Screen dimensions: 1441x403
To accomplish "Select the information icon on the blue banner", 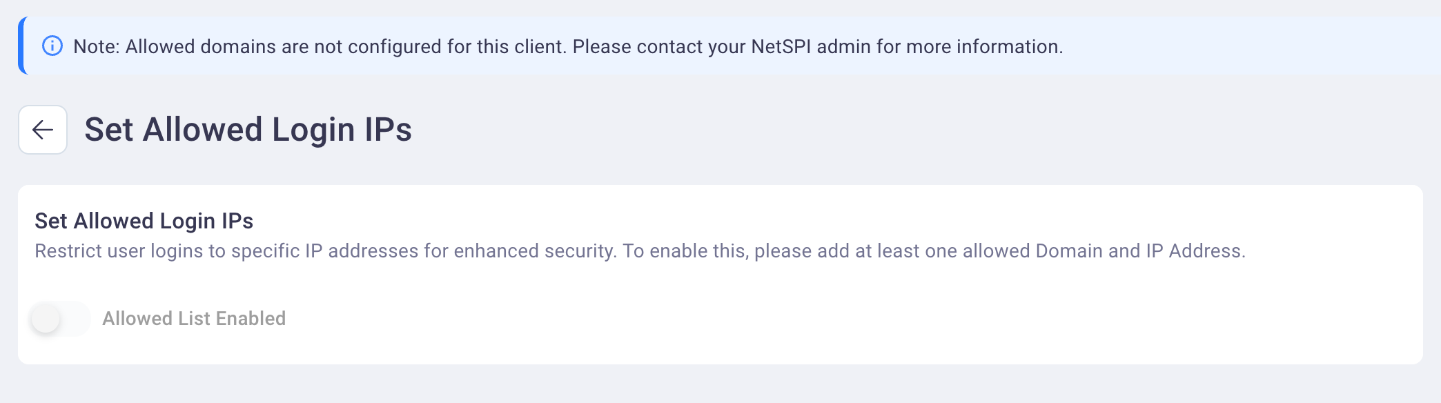I will [51, 47].
